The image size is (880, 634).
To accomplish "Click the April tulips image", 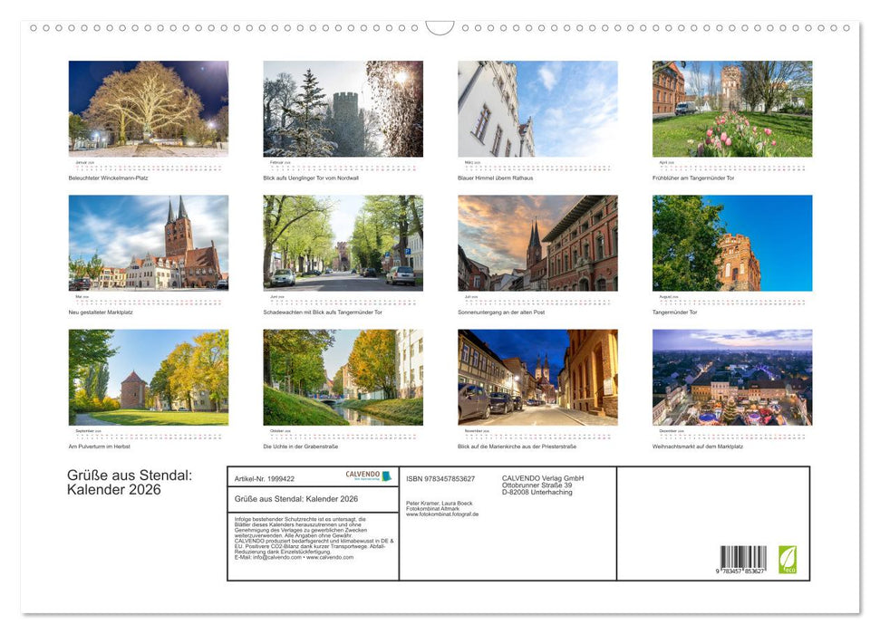I will (732, 109).
